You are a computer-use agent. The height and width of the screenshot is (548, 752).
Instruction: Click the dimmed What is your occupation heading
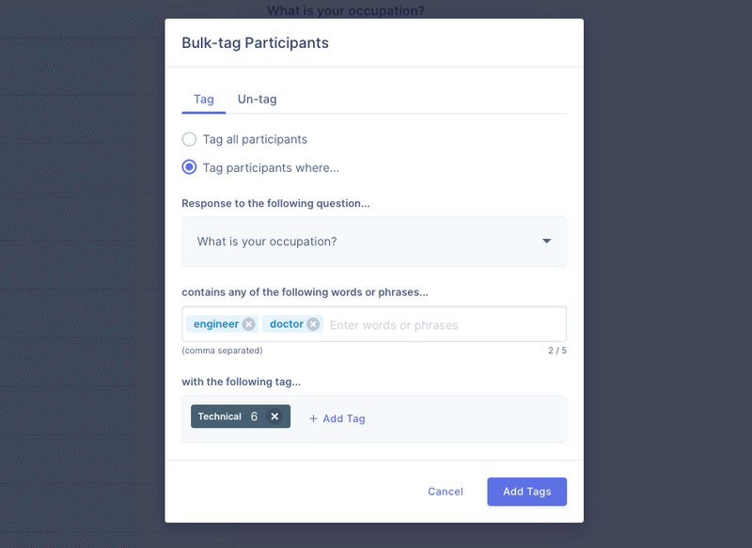pyautogui.click(x=346, y=10)
